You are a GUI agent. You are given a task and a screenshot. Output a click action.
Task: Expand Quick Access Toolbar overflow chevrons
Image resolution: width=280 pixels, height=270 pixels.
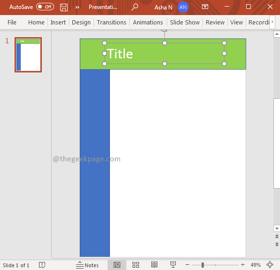click(77, 8)
